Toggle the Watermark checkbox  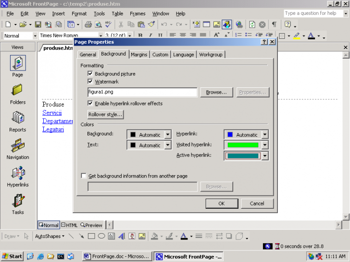click(90, 82)
